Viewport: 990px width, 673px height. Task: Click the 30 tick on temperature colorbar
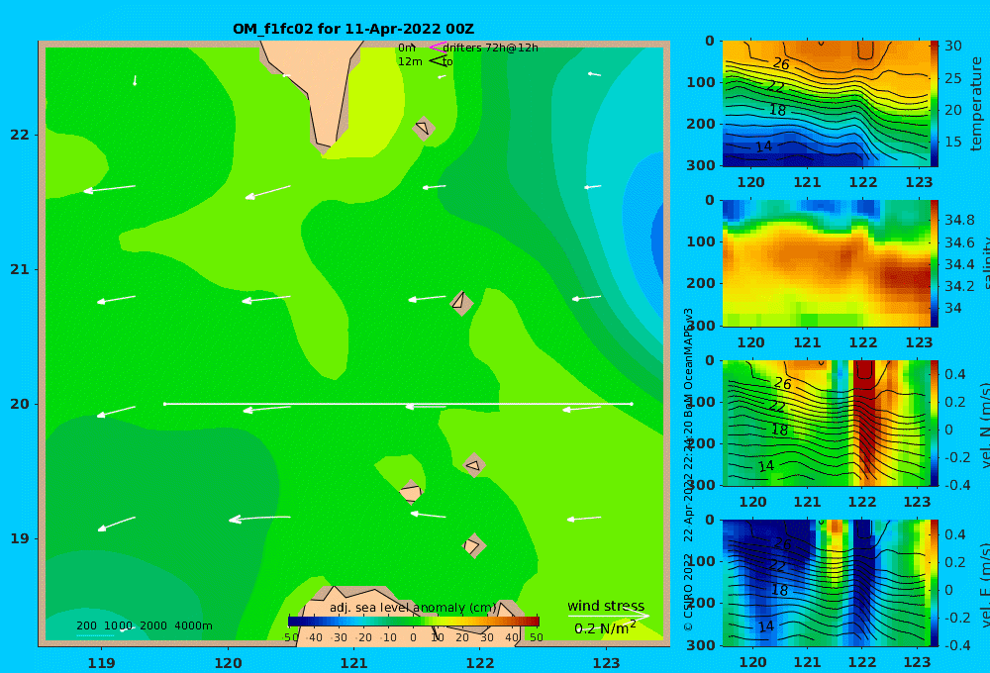point(953,46)
